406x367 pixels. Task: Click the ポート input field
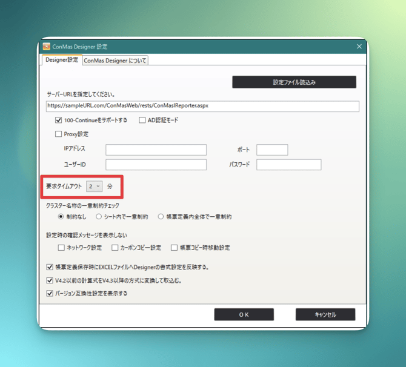click(271, 150)
